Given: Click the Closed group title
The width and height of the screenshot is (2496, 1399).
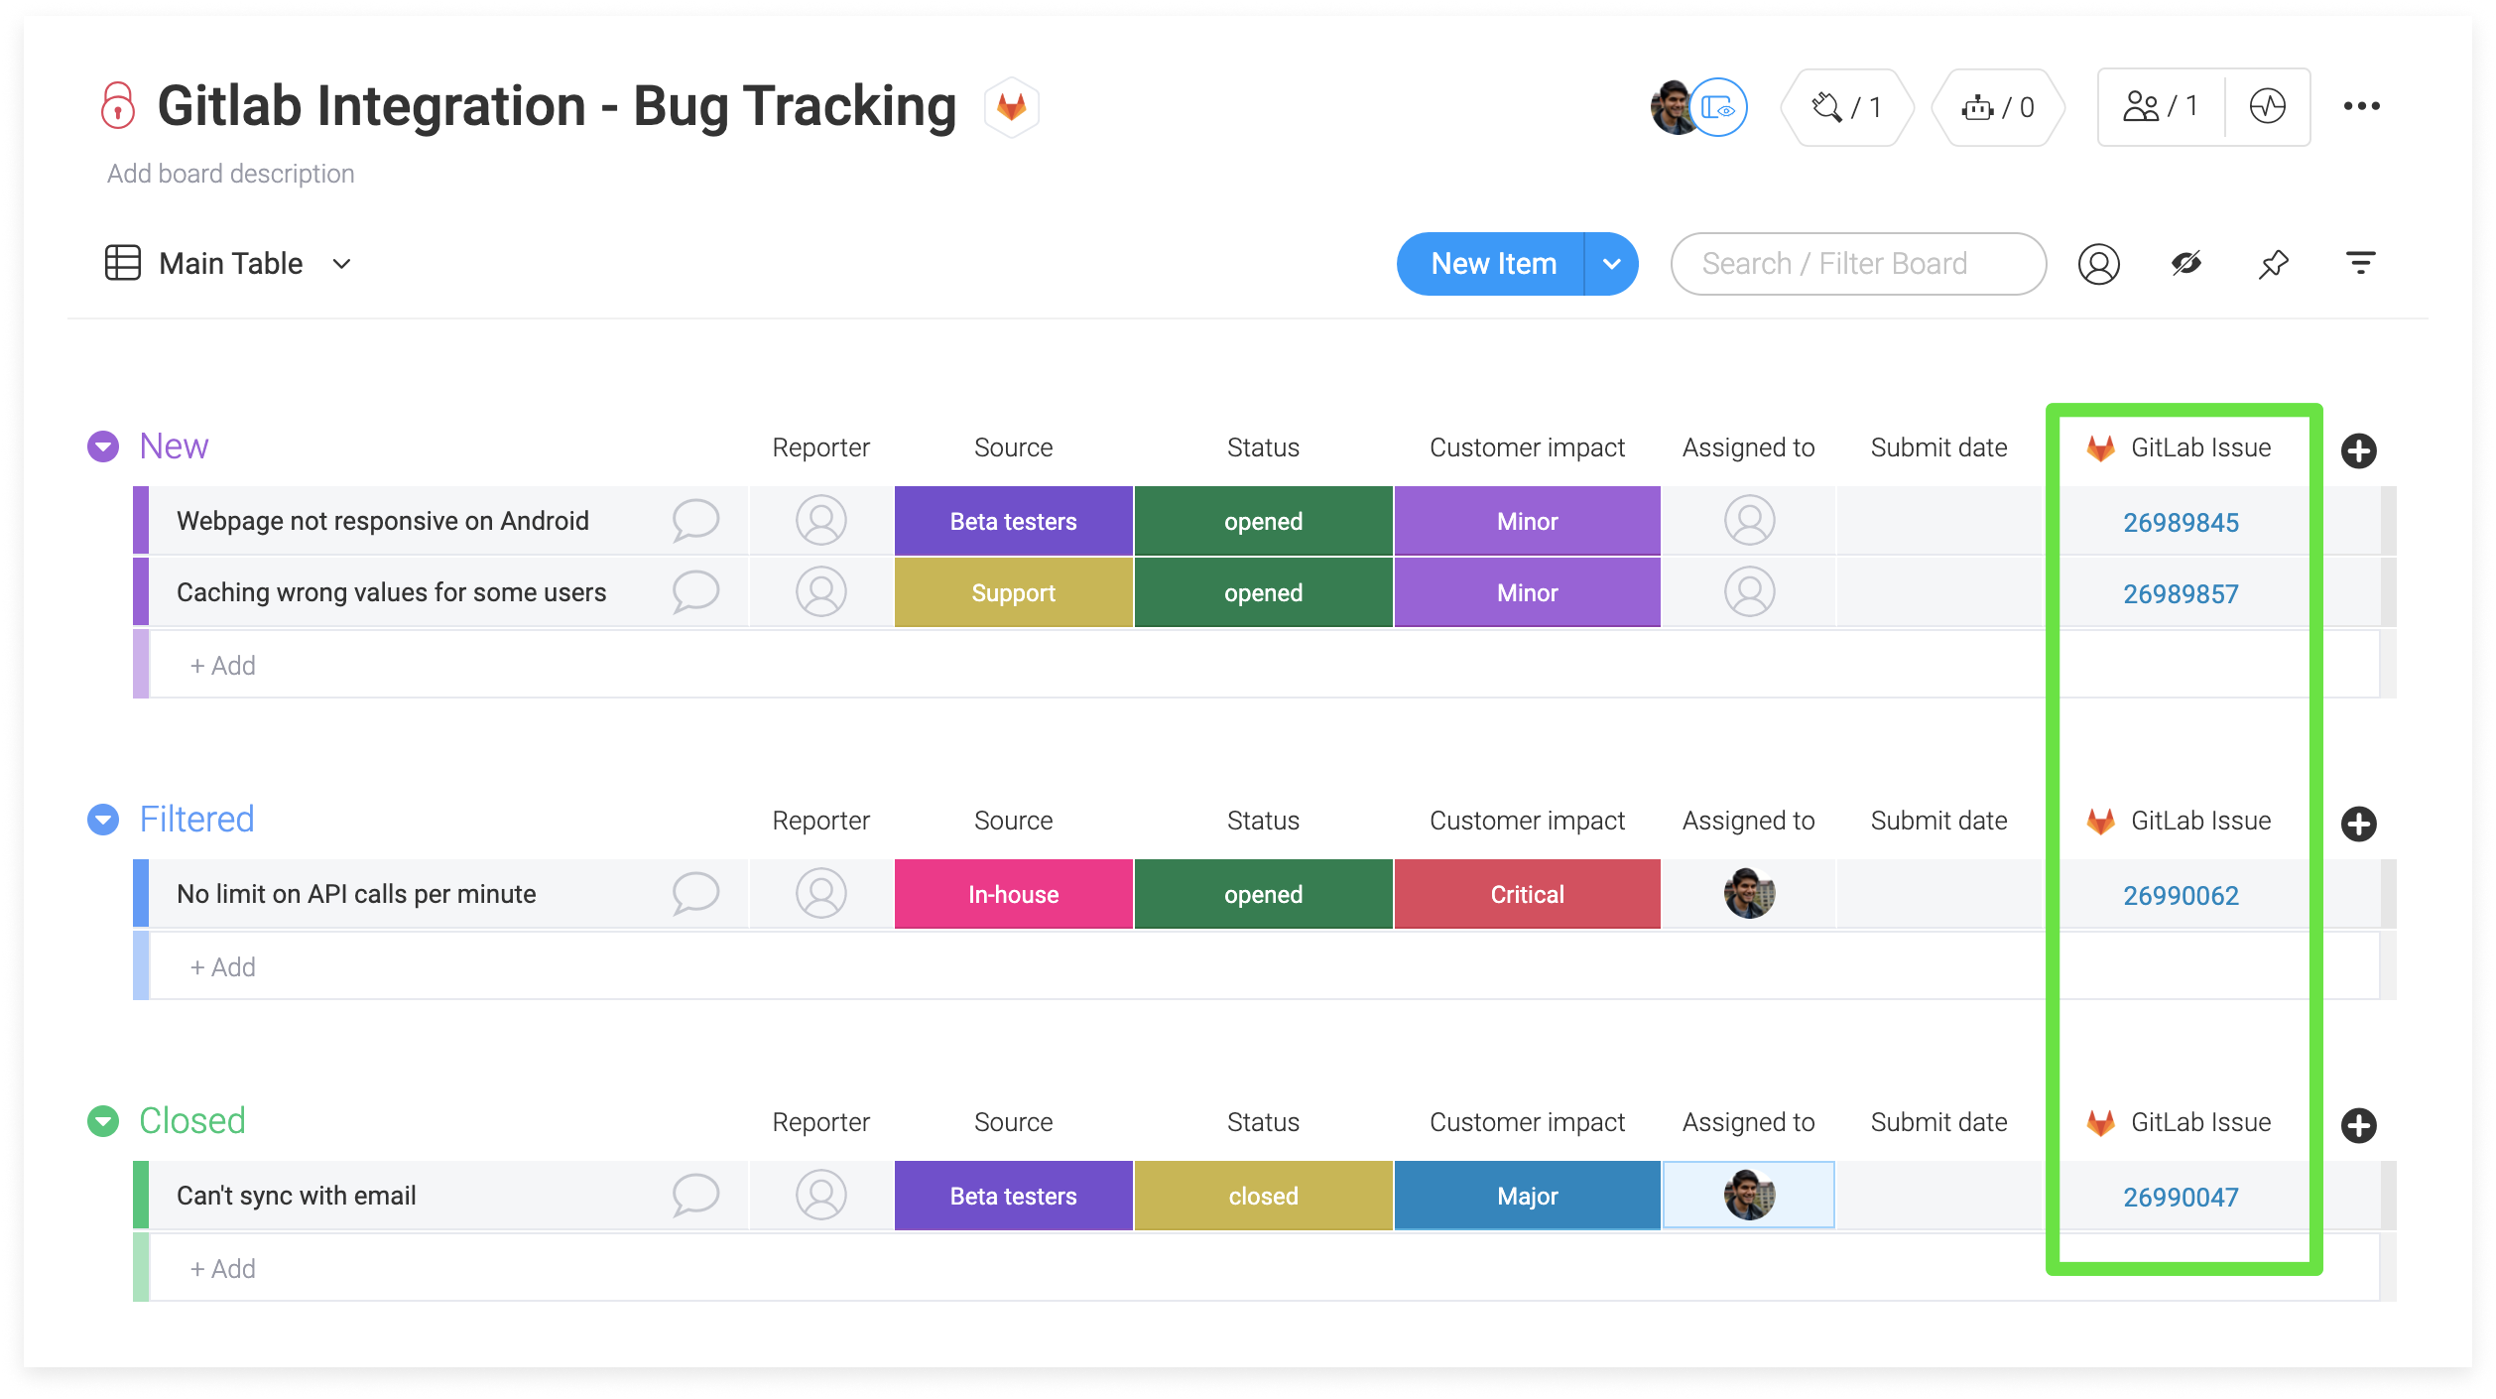Looking at the screenshot, I should click(192, 1121).
